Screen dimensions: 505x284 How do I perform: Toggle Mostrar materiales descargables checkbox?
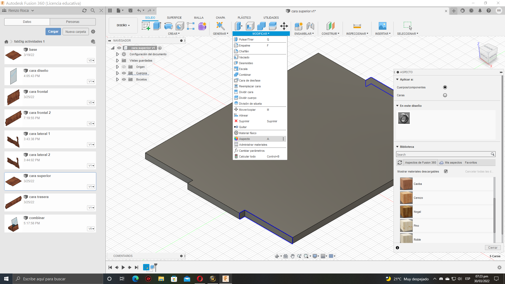[446, 171]
